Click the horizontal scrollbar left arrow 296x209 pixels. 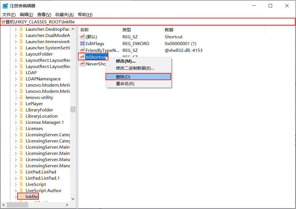(x=4, y=205)
